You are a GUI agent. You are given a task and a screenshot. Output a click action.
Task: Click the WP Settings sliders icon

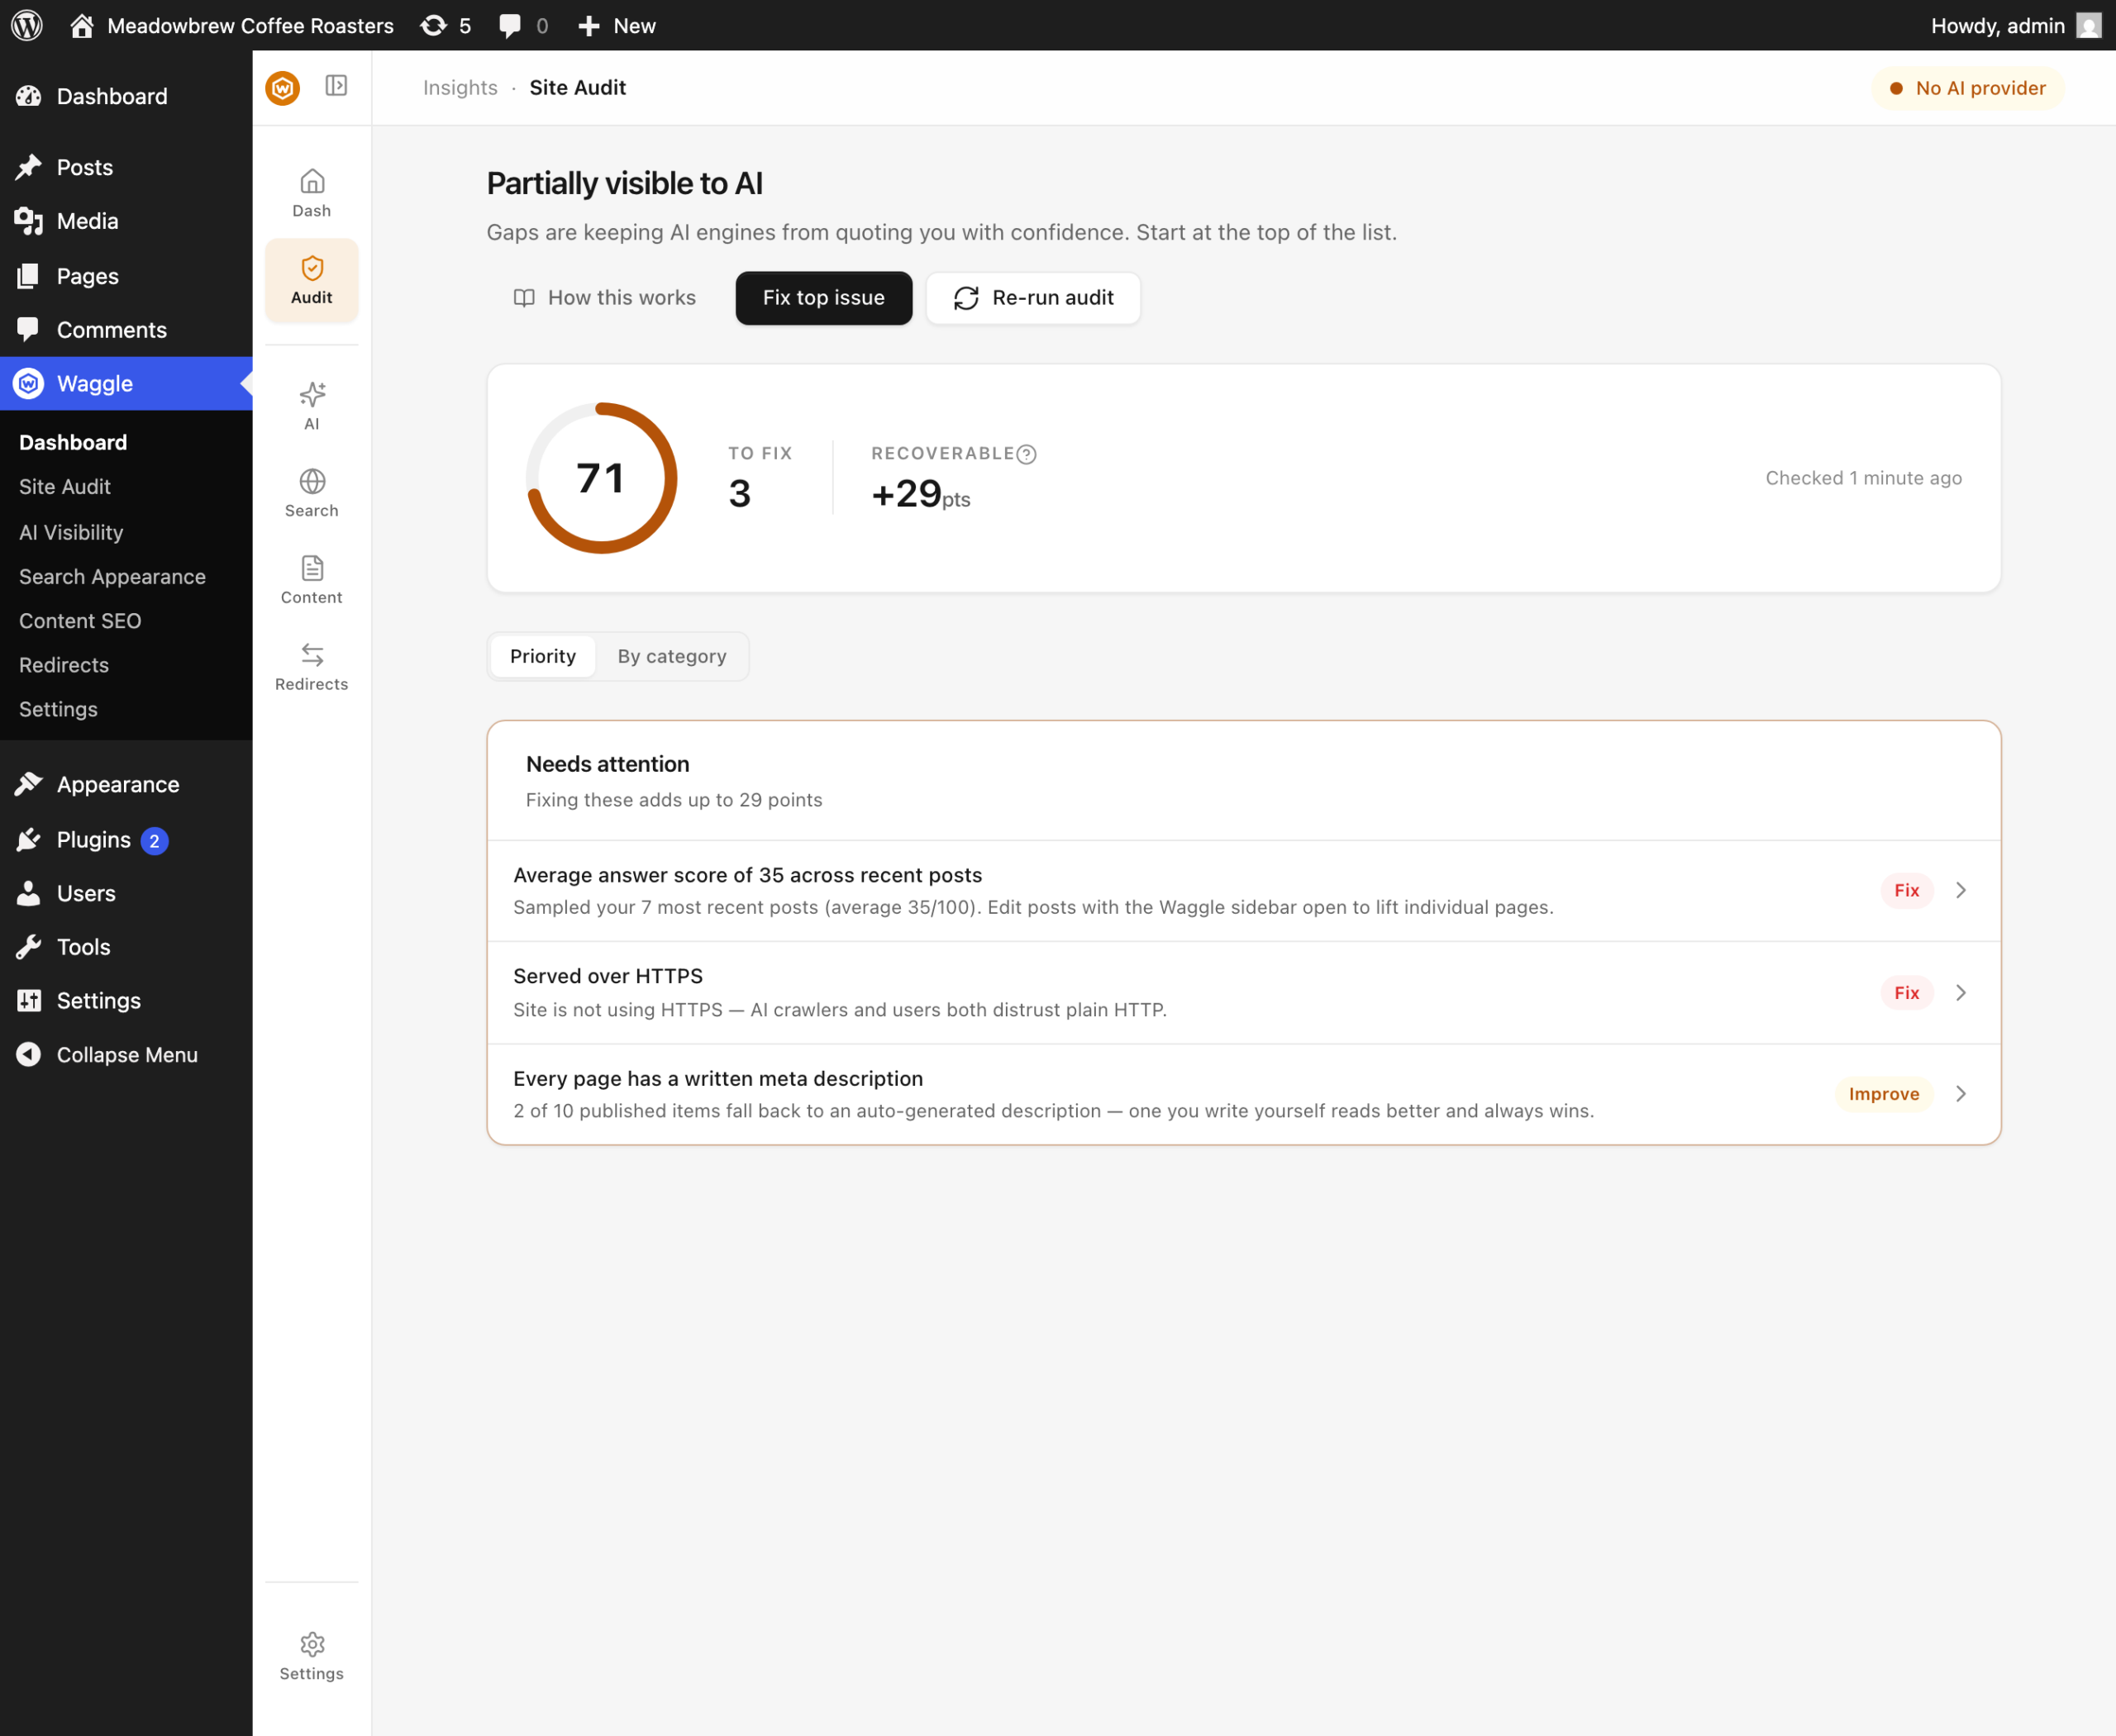coord(28,1000)
